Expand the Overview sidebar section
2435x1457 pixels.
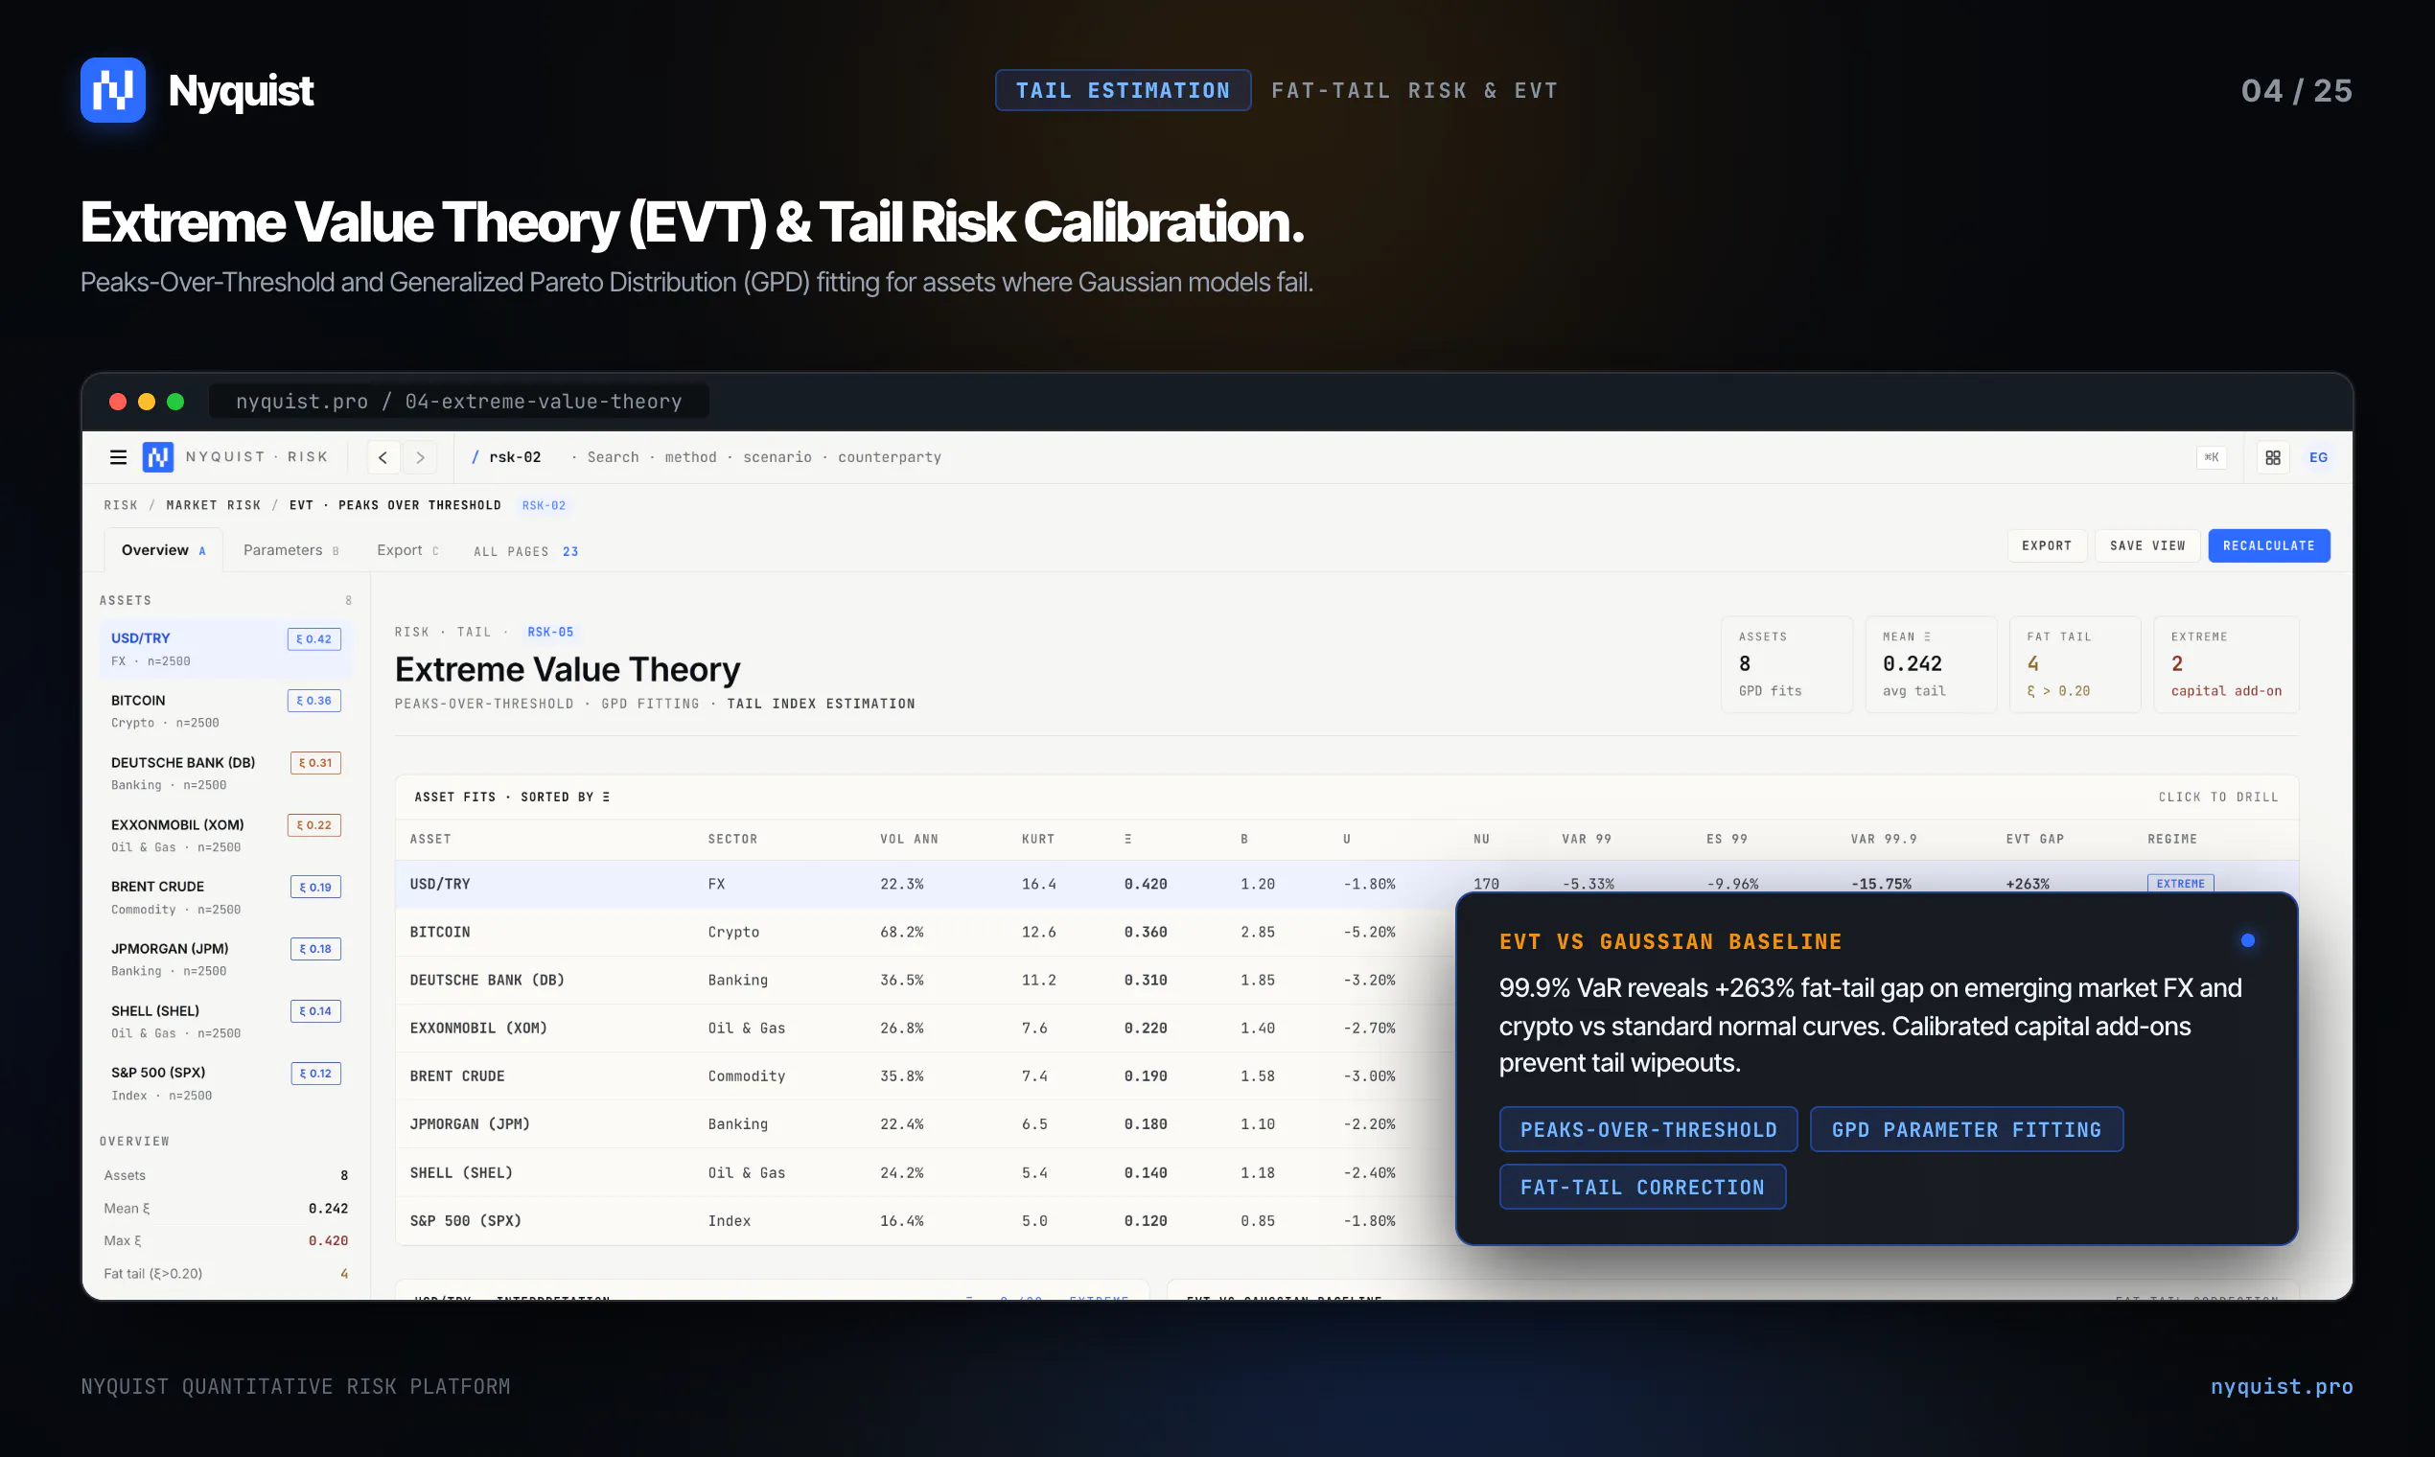[134, 1141]
